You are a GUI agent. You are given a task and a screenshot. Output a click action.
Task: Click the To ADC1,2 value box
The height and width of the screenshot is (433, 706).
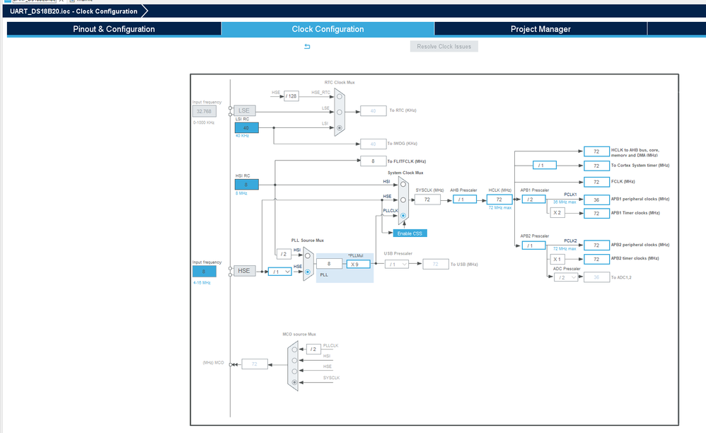pyautogui.click(x=596, y=277)
